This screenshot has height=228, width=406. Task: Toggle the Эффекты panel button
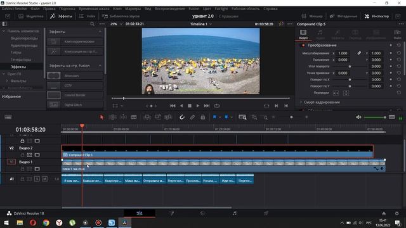pos(61,16)
